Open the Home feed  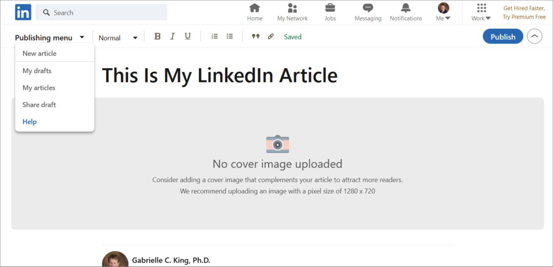pyautogui.click(x=255, y=12)
